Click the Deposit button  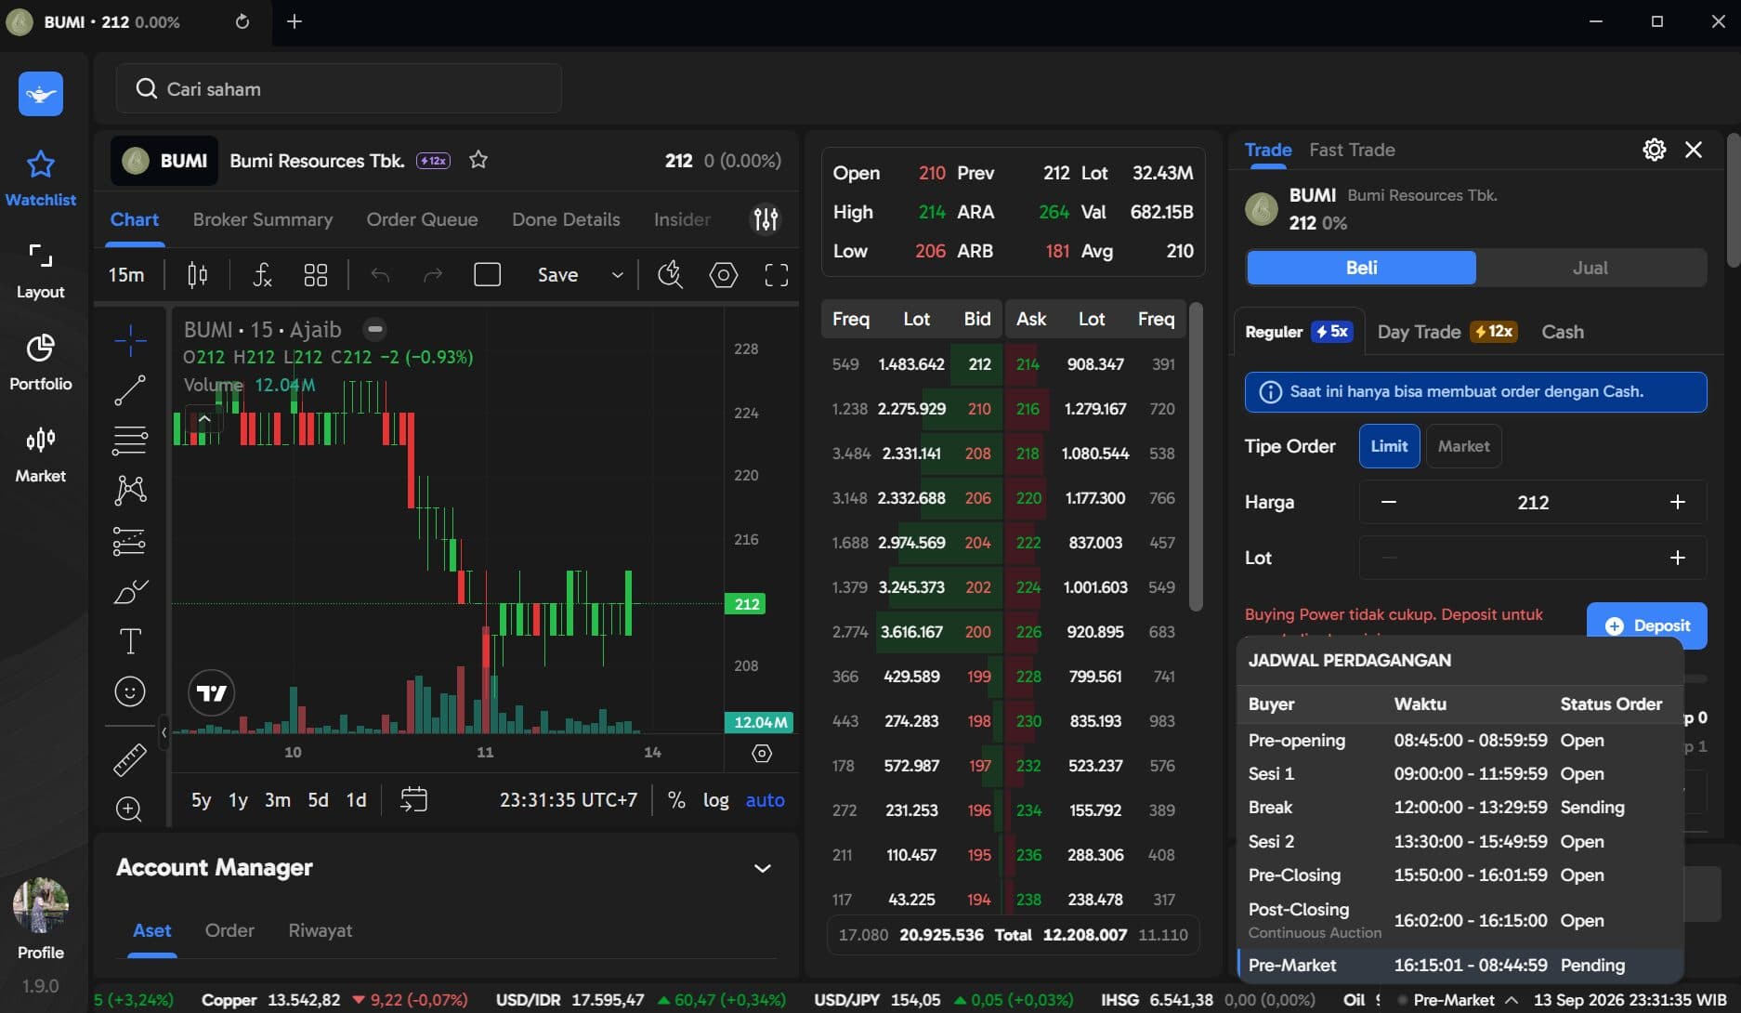click(x=1647, y=625)
